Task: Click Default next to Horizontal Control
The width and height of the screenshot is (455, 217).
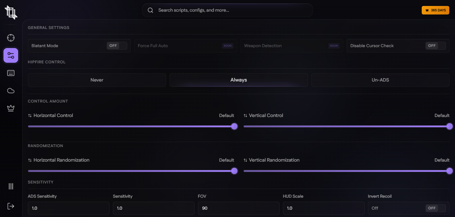Action: [x=226, y=116]
